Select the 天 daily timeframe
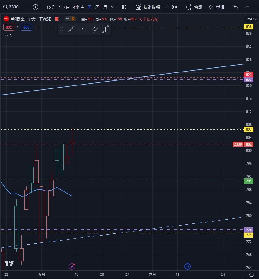This screenshot has height=279, width=259. pyautogui.click(x=89, y=7)
